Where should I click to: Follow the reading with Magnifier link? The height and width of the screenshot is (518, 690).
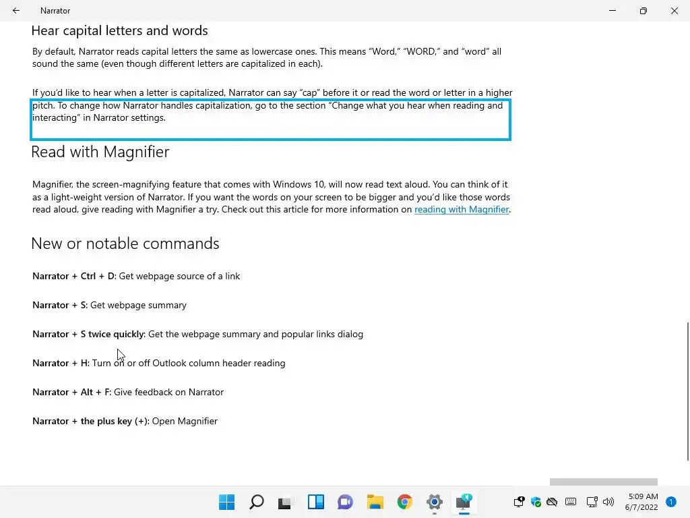(461, 210)
